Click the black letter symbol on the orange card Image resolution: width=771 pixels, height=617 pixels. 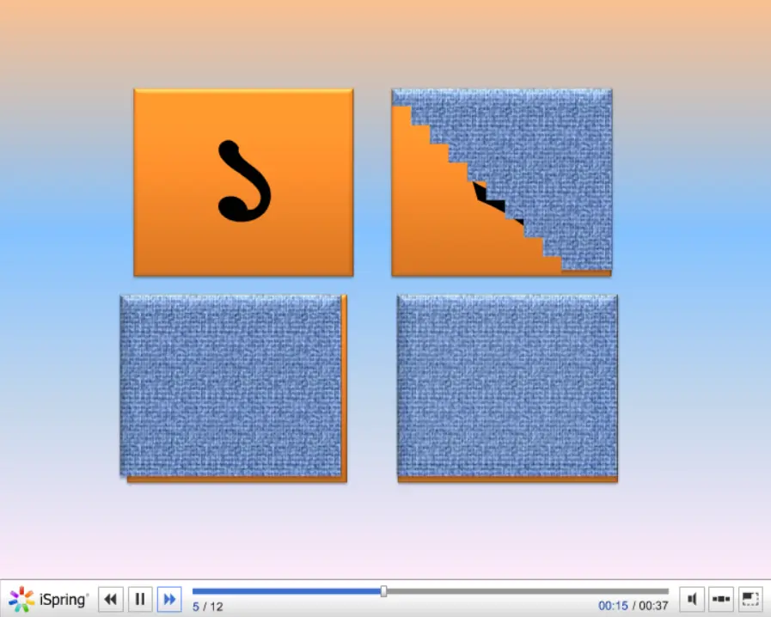[244, 181]
